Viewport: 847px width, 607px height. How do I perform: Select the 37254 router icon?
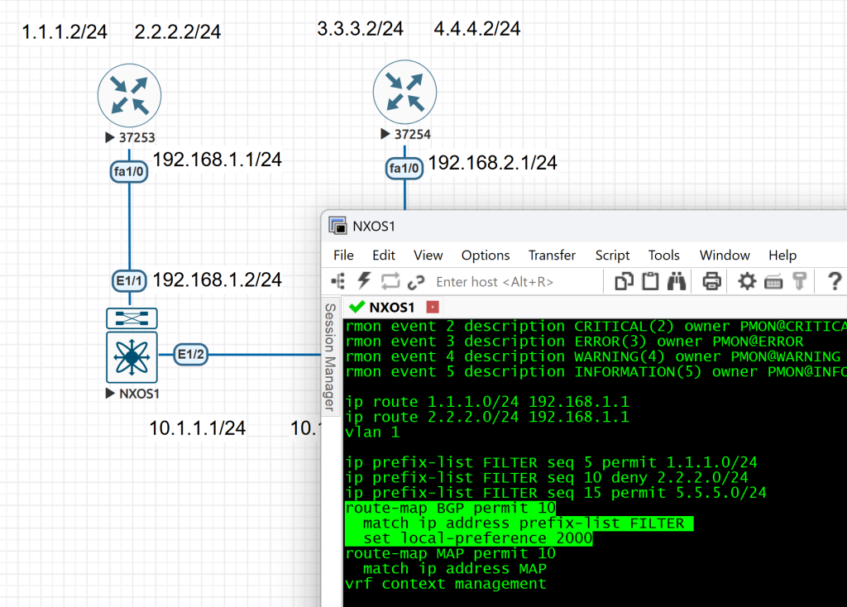click(x=404, y=92)
